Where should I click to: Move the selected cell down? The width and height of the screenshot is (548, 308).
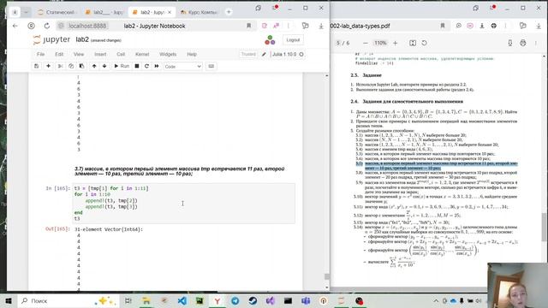pos(104,66)
